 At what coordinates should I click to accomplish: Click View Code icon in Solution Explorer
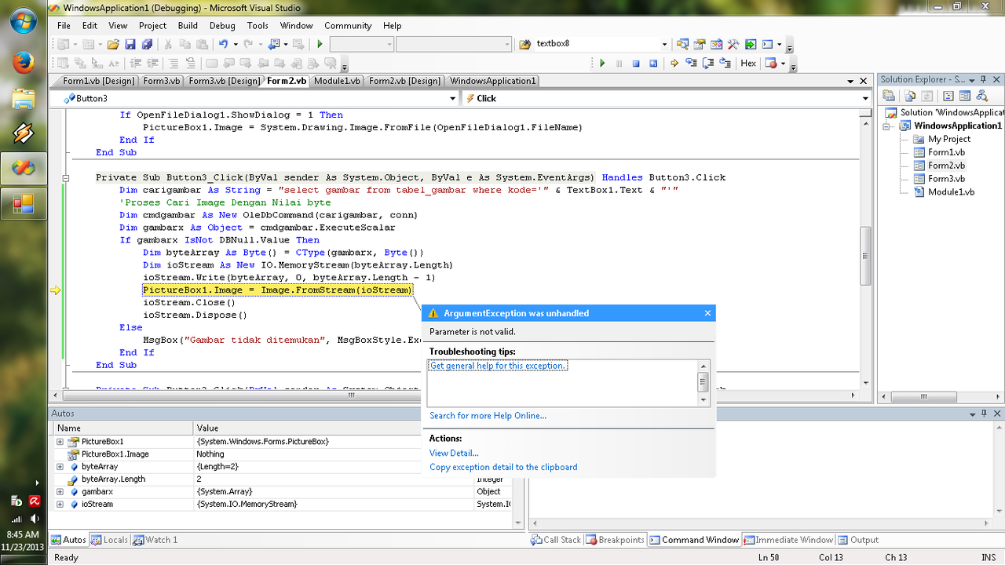click(x=948, y=96)
